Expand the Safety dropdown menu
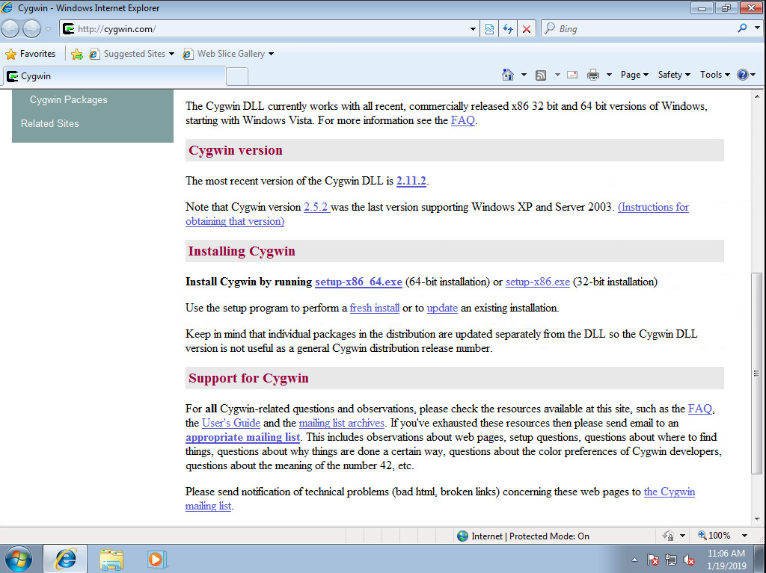 tap(674, 75)
